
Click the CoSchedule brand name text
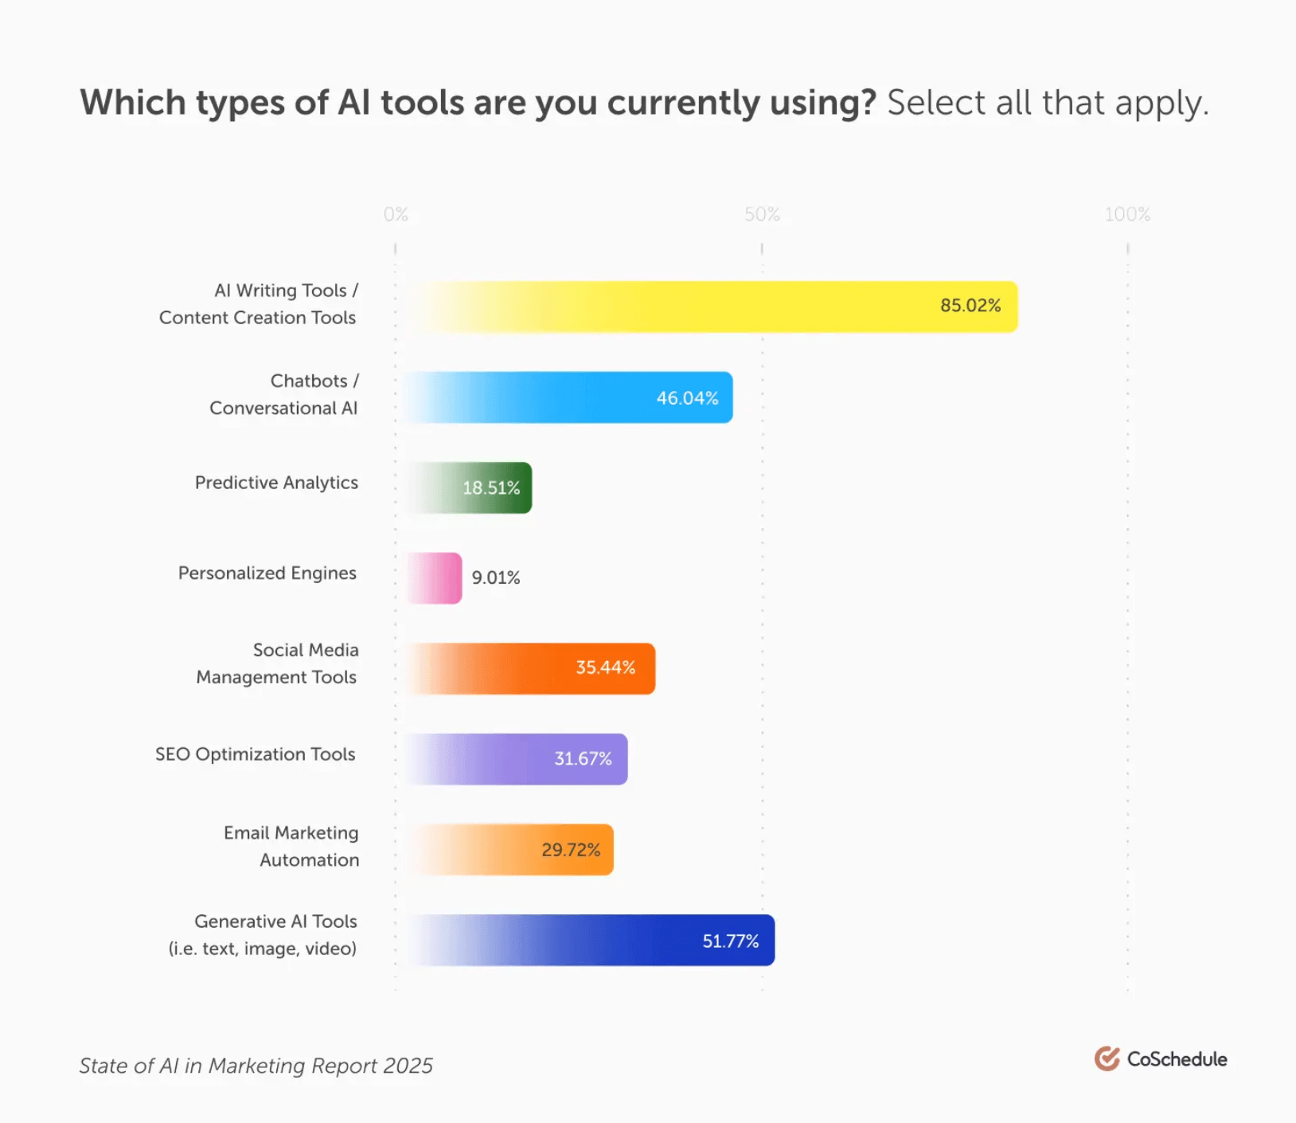(1177, 1059)
